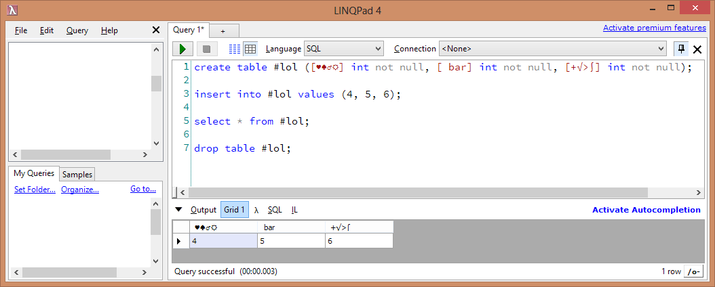Select grid cell containing 5
Viewport: 715px width, 287px height.
coord(292,241)
